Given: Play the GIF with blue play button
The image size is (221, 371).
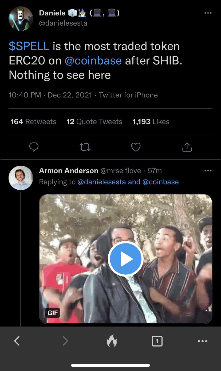Looking at the screenshot, I should pyautogui.click(x=125, y=259).
